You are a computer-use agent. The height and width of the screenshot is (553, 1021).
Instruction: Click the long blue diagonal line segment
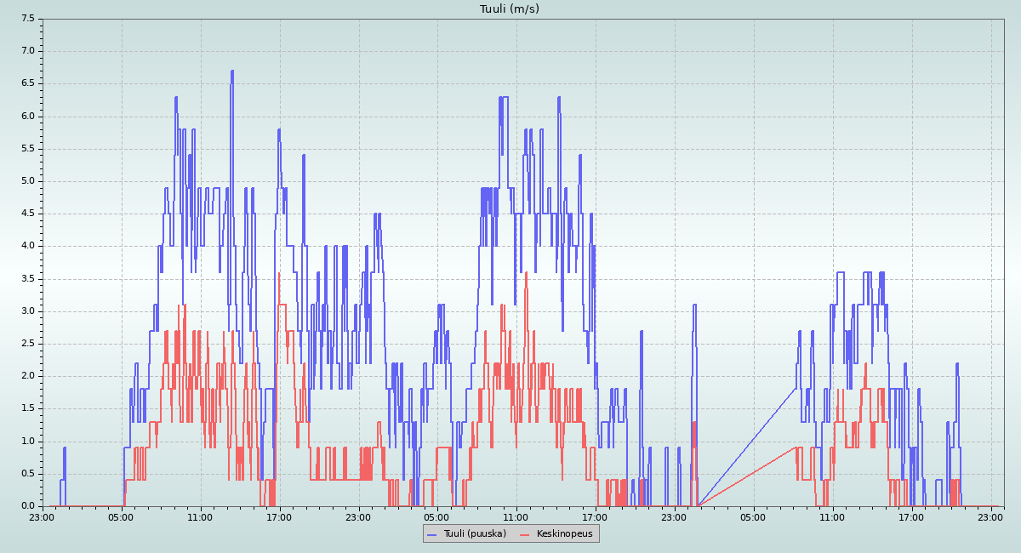747,447
